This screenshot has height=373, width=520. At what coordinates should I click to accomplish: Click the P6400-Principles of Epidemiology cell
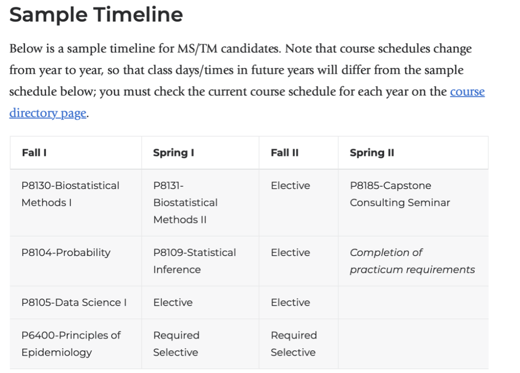tap(71, 344)
